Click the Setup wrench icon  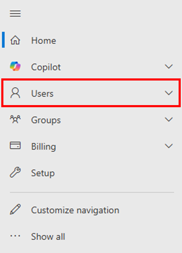[x=15, y=172]
